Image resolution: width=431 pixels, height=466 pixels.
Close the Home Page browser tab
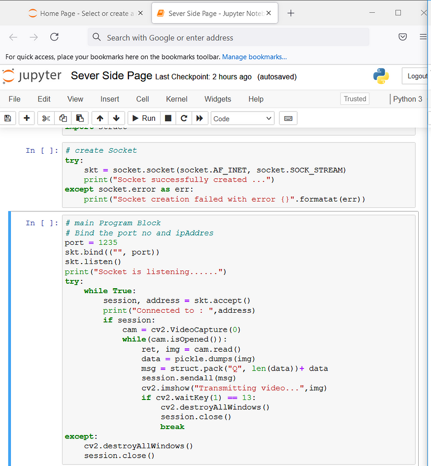point(140,13)
